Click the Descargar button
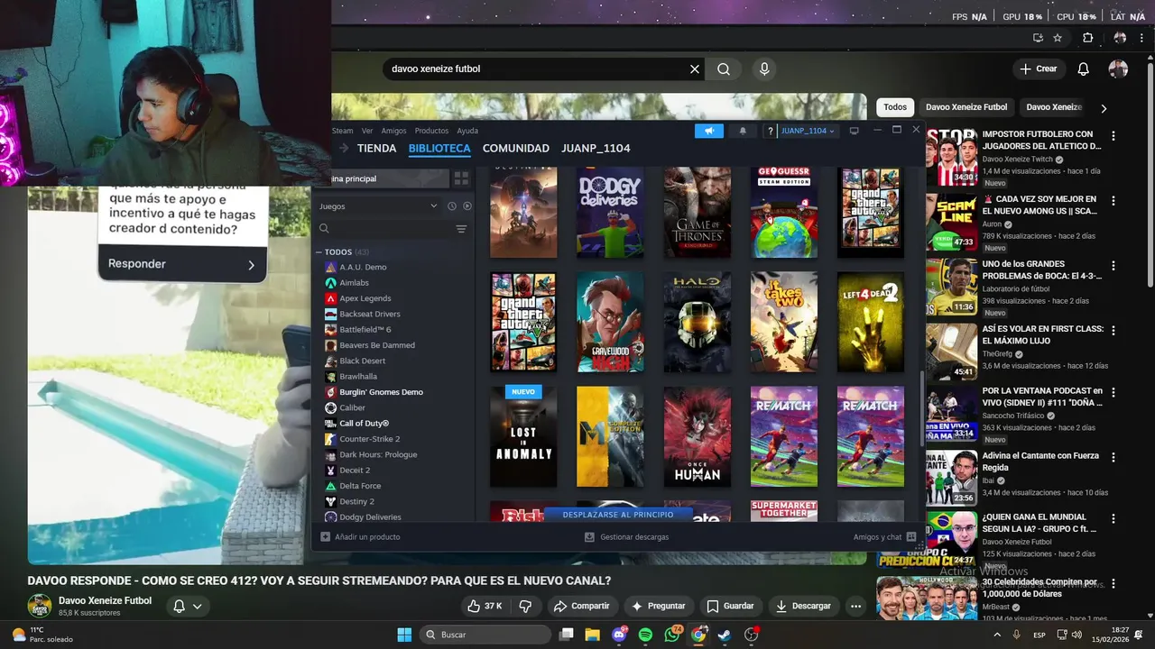1155x649 pixels. [803, 606]
